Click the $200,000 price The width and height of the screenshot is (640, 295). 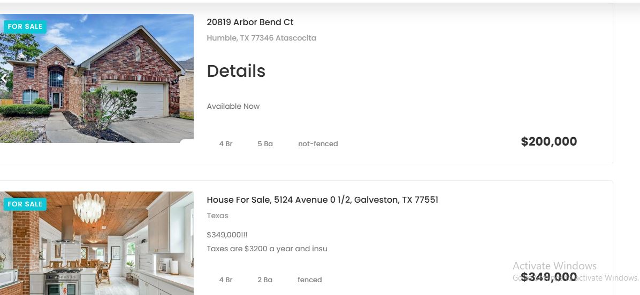(x=549, y=141)
